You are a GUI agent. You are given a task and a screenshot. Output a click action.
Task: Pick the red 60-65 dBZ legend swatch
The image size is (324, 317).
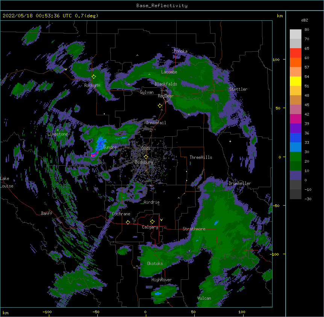[x=295, y=53]
